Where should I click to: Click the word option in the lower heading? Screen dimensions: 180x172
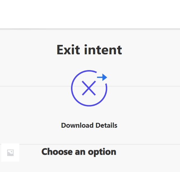click(102, 152)
